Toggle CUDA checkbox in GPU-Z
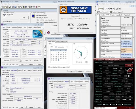Viewport: 136px width, 109px height. click(x=110, y=104)
